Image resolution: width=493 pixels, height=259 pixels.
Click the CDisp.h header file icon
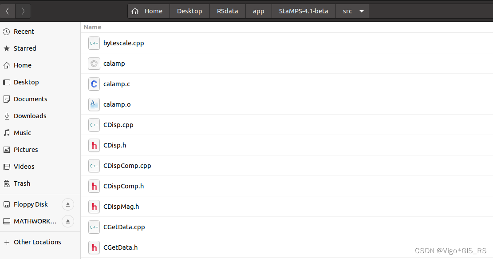[94, 145]
